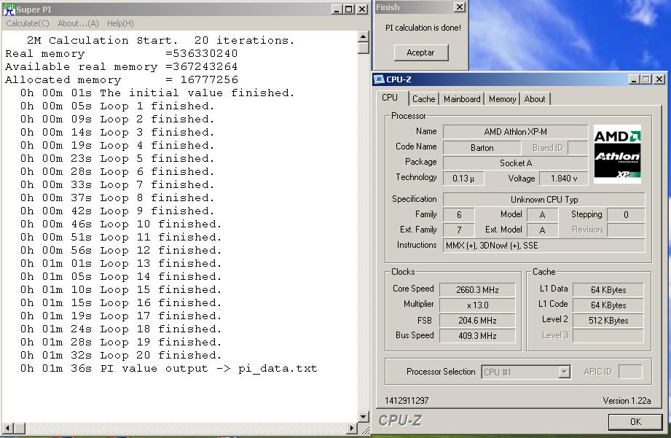
Task: Open the About tab in CPU-Z
Action: (x=535, y=99)
